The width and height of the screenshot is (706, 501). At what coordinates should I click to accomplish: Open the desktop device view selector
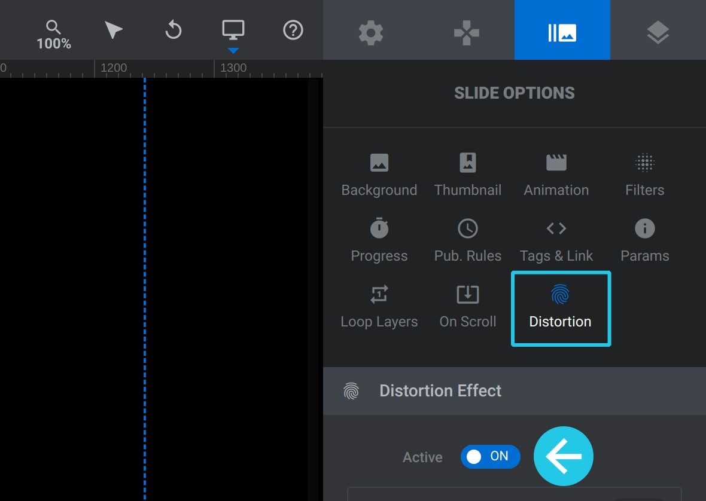point(233,30)
